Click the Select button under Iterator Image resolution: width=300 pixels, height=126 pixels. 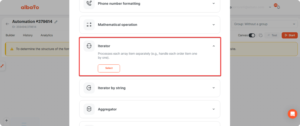coord(109,68)
